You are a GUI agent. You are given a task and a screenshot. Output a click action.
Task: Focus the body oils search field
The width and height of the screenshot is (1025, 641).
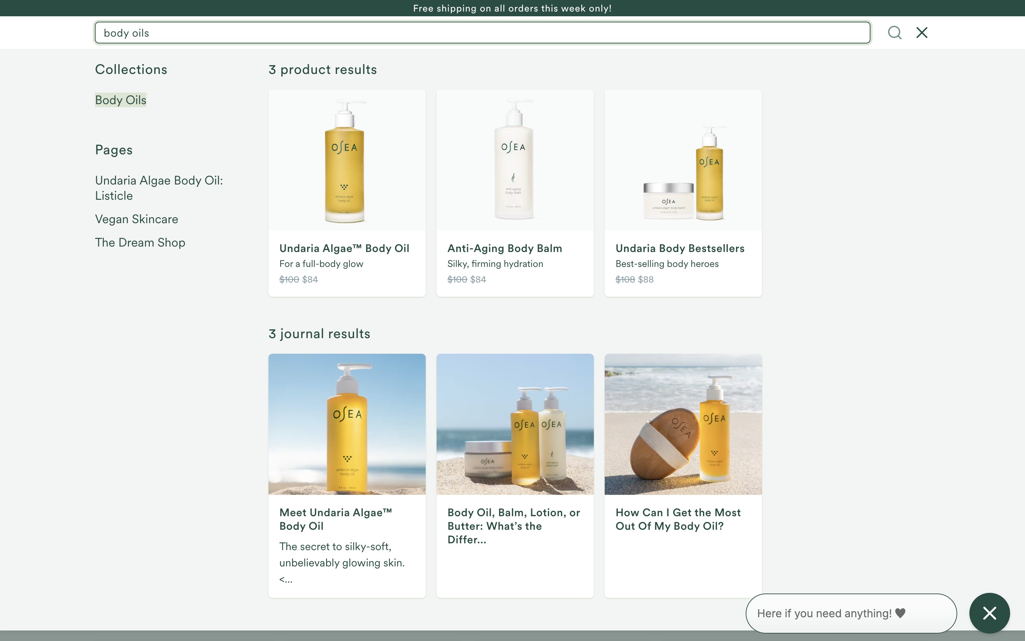[482, 33]
